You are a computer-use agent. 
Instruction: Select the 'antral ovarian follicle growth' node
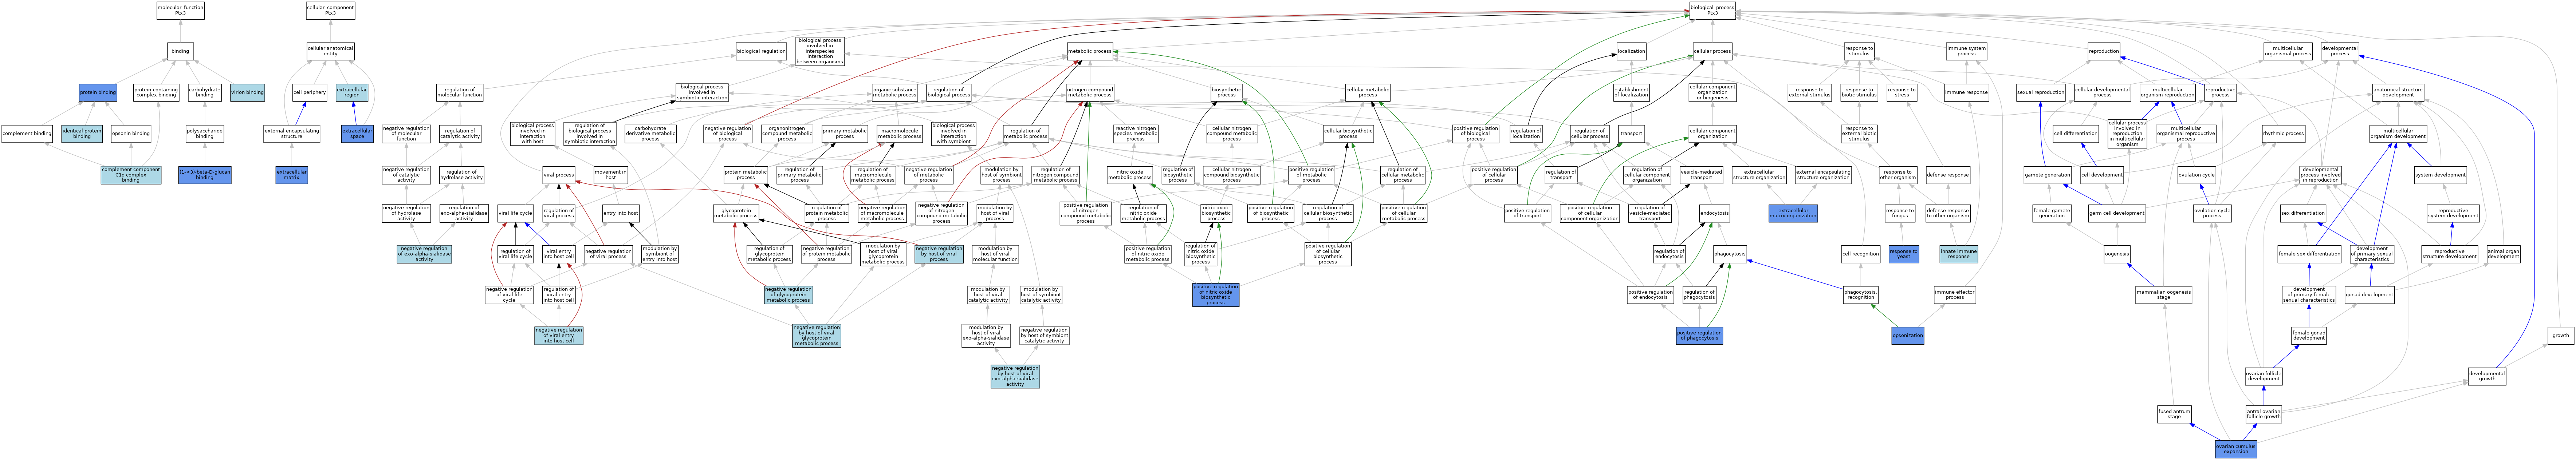point(2264,414)
